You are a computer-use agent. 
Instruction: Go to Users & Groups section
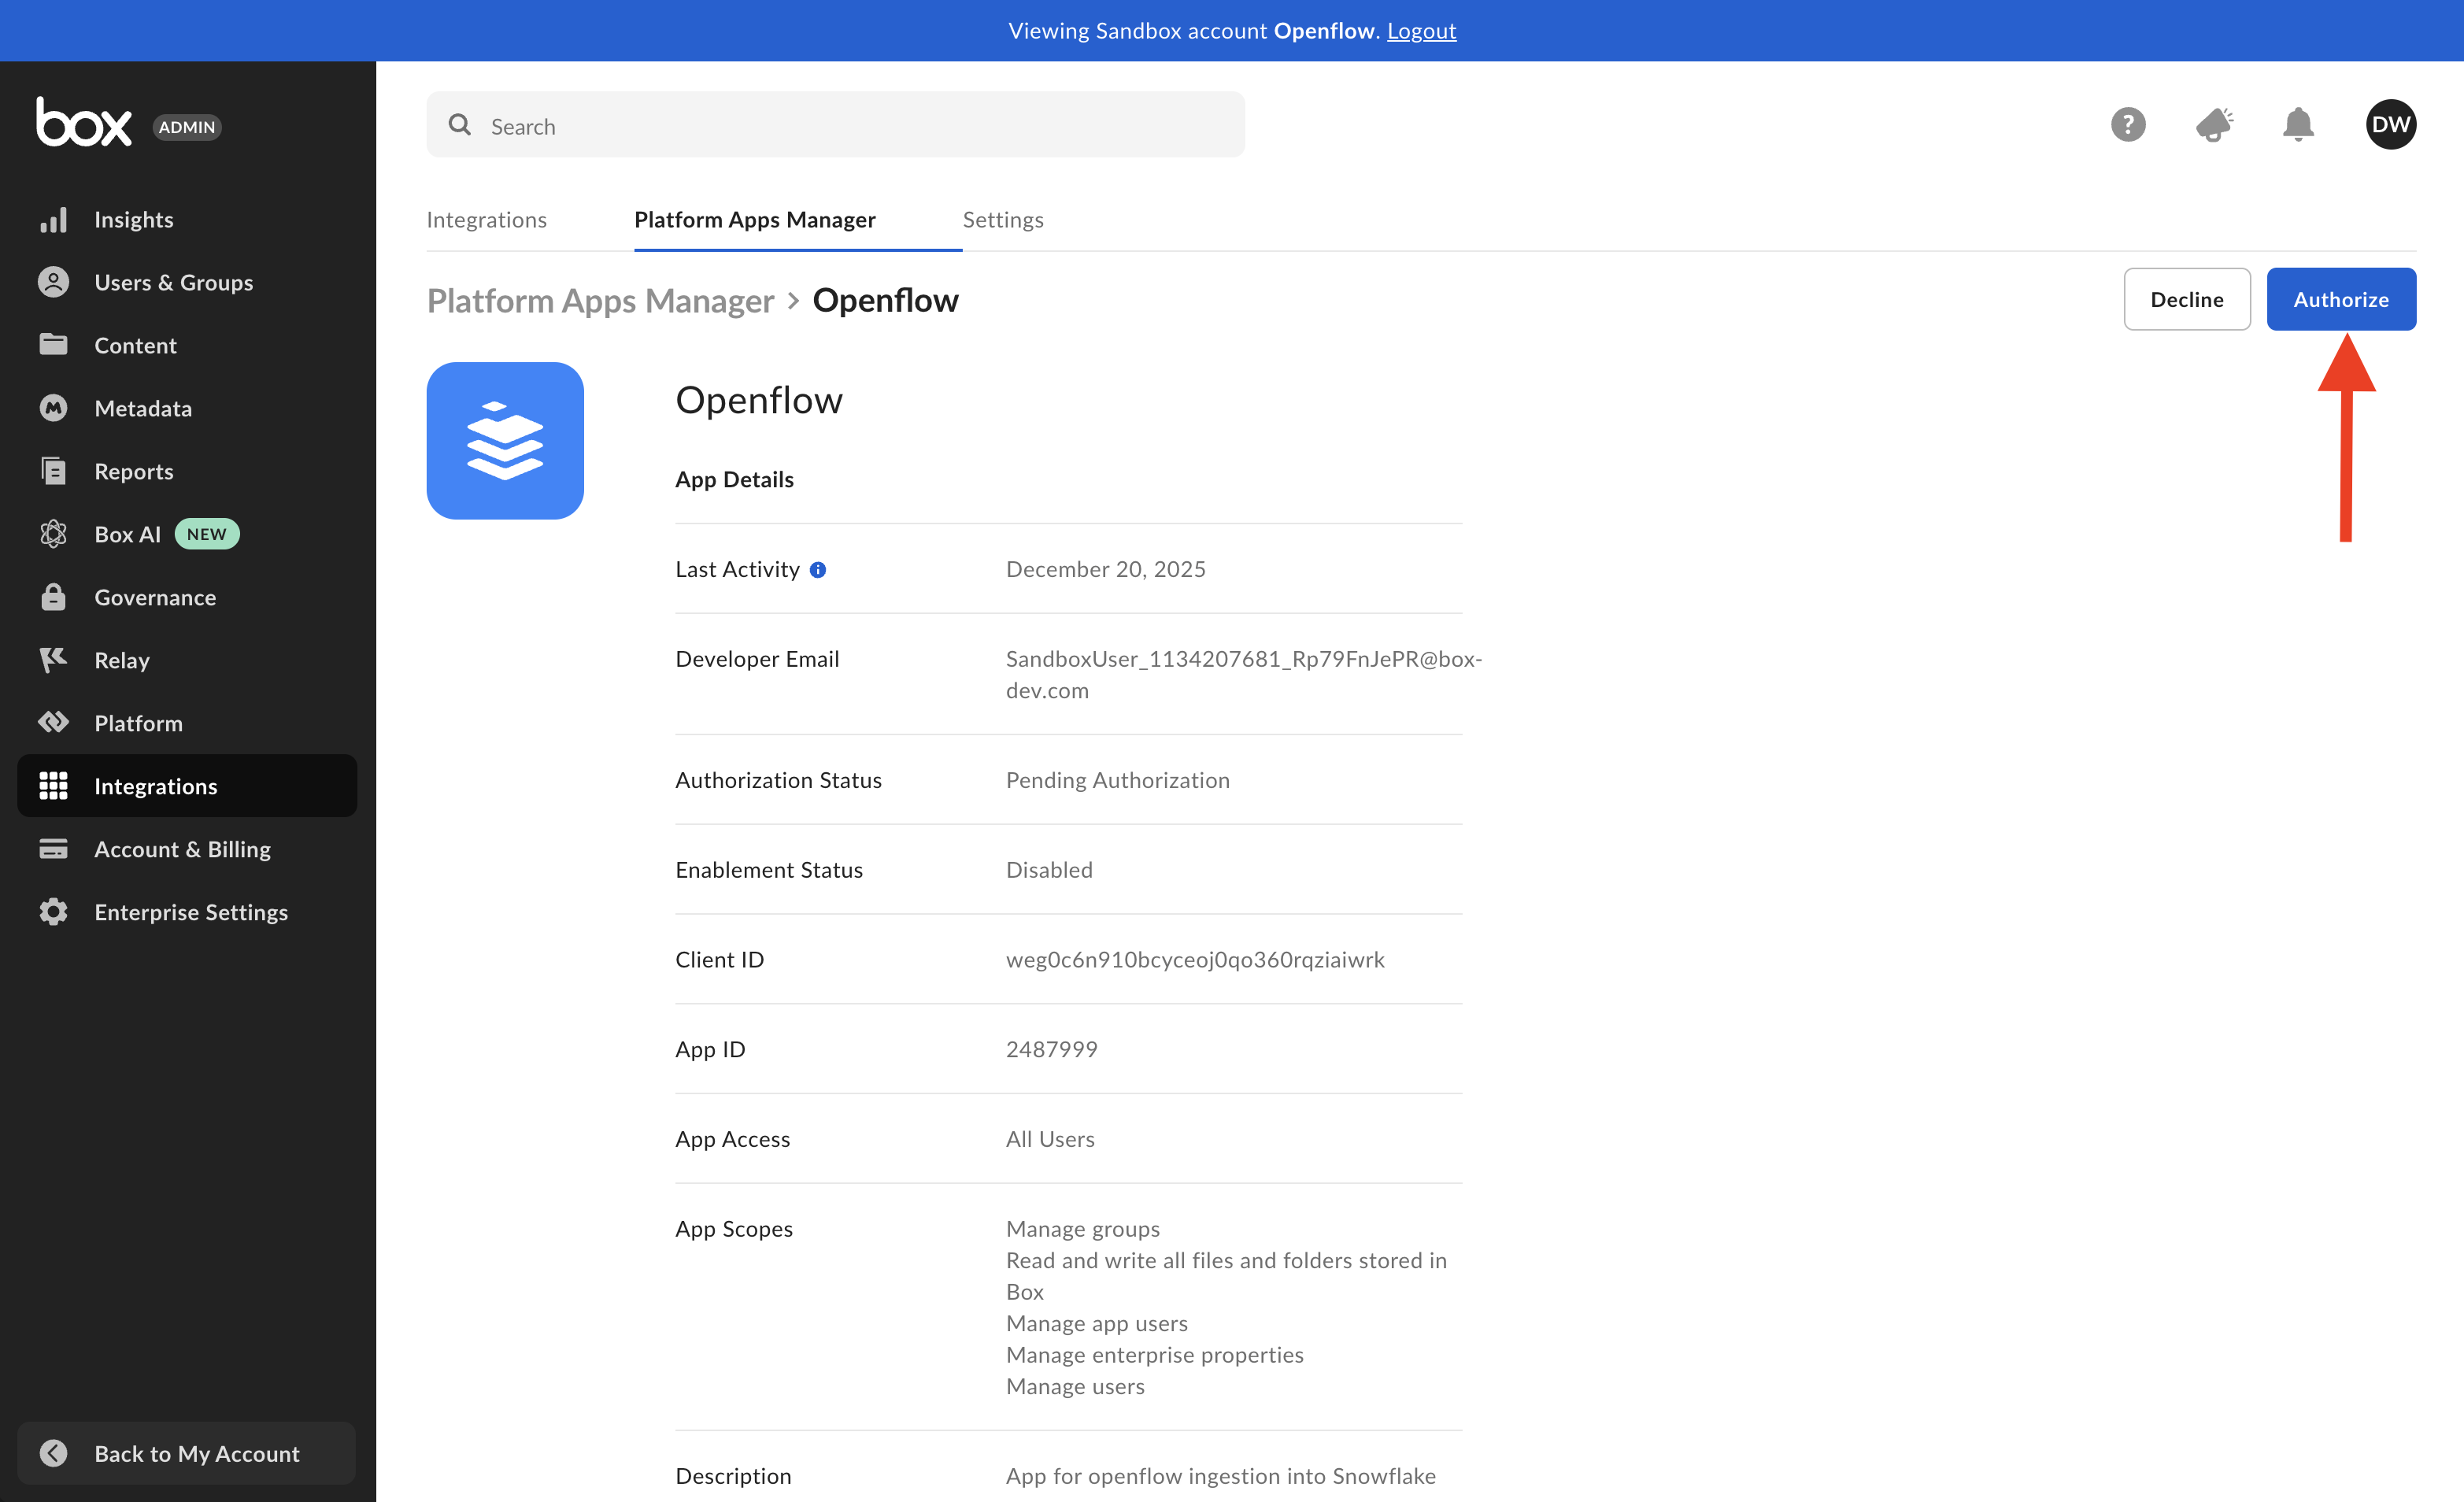click(173, 282)
